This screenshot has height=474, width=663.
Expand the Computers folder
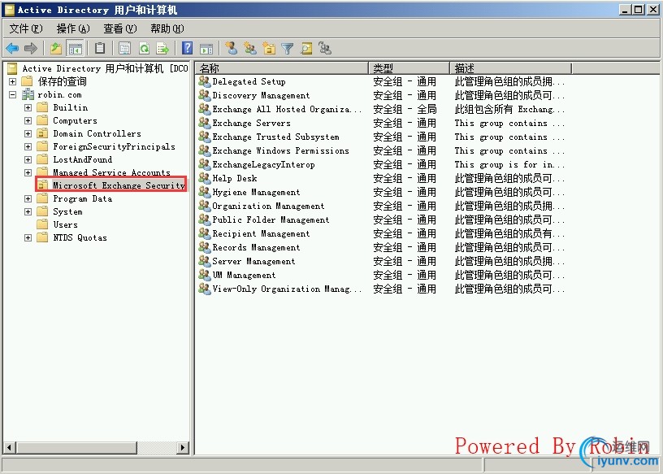point(28,120)
